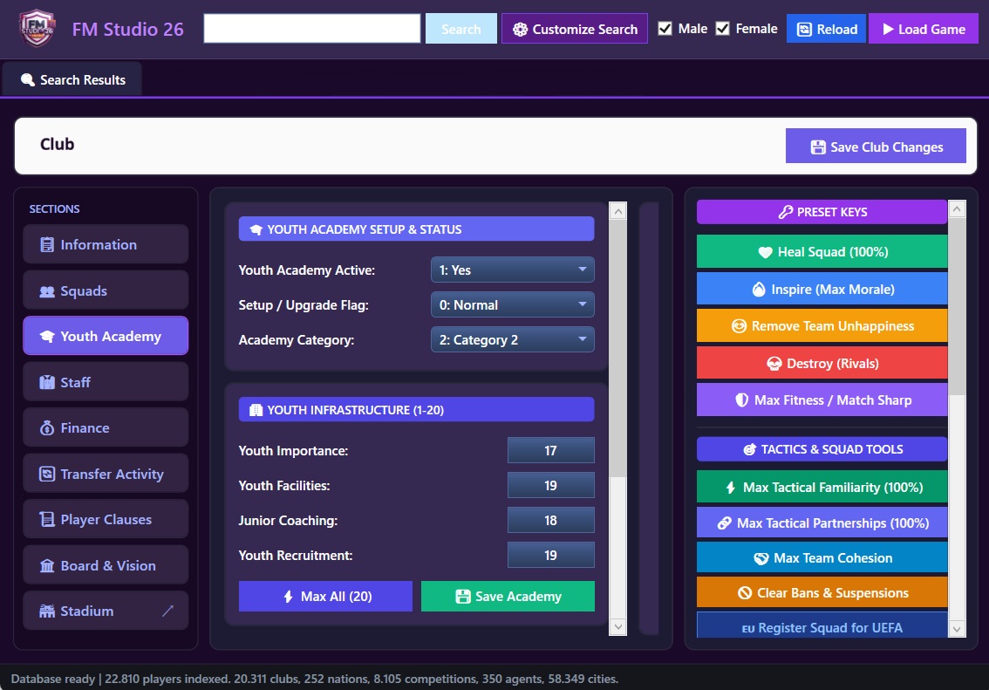The height and width of the screenshot is (690, 989).
Task: Click the diagonal arrow icon on Stadium row
Action: pyautogui.click(x=167, y=611)
